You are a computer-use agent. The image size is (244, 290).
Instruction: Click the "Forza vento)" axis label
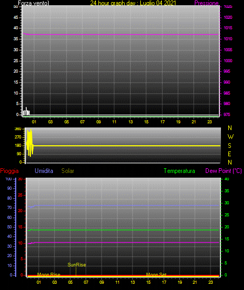pos(34,3)
